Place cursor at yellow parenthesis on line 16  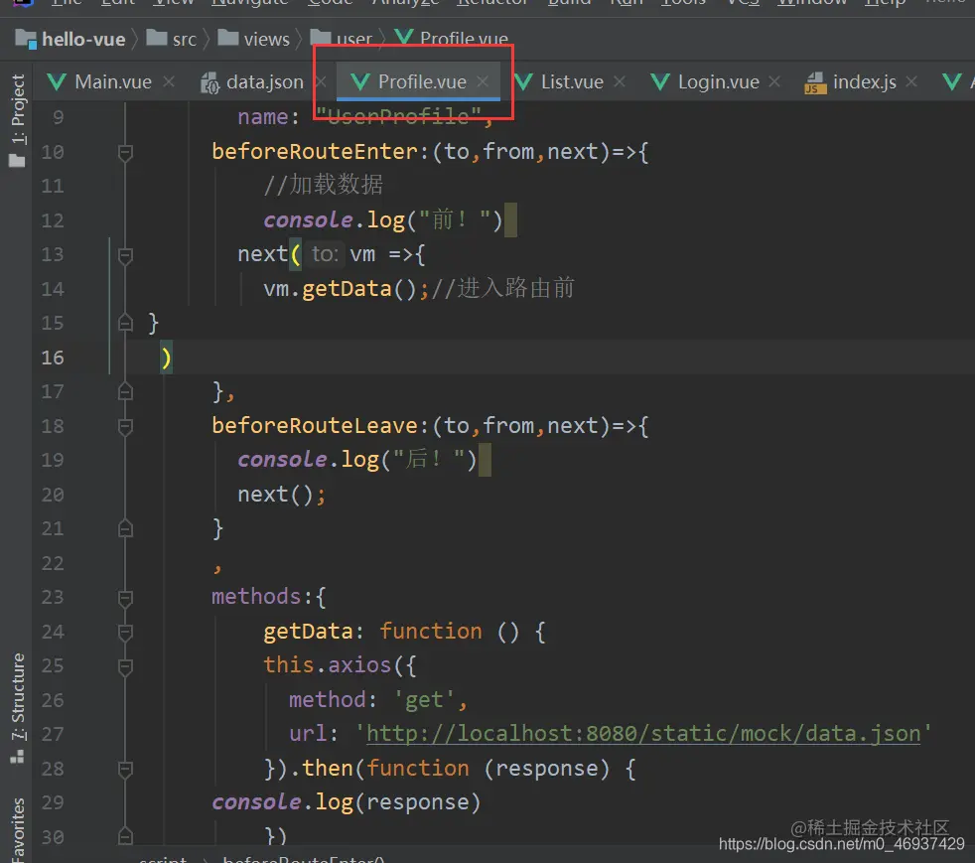[166, 359]
